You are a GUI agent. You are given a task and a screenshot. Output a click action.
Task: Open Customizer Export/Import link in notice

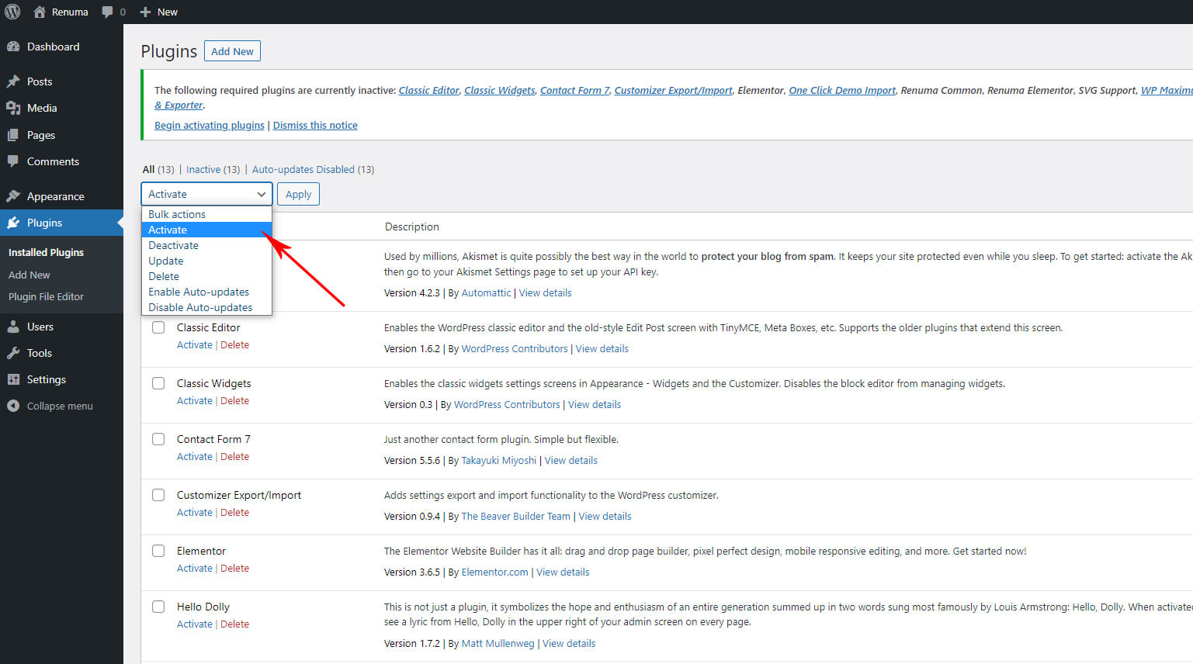click(673, 90)
